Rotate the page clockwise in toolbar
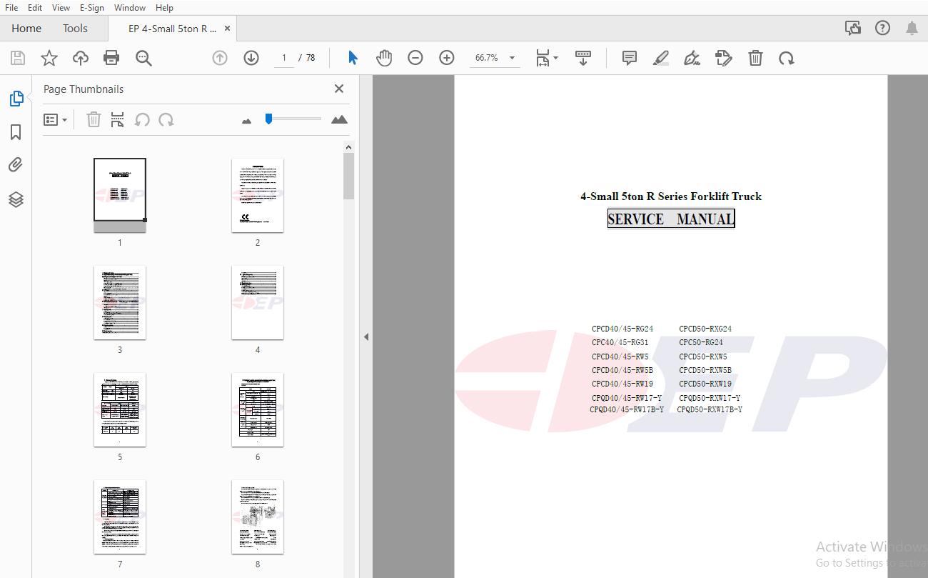 pos(787,58)
